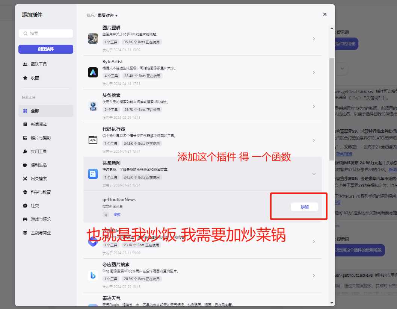Click the 团队工具 team icon

(25, 64)
